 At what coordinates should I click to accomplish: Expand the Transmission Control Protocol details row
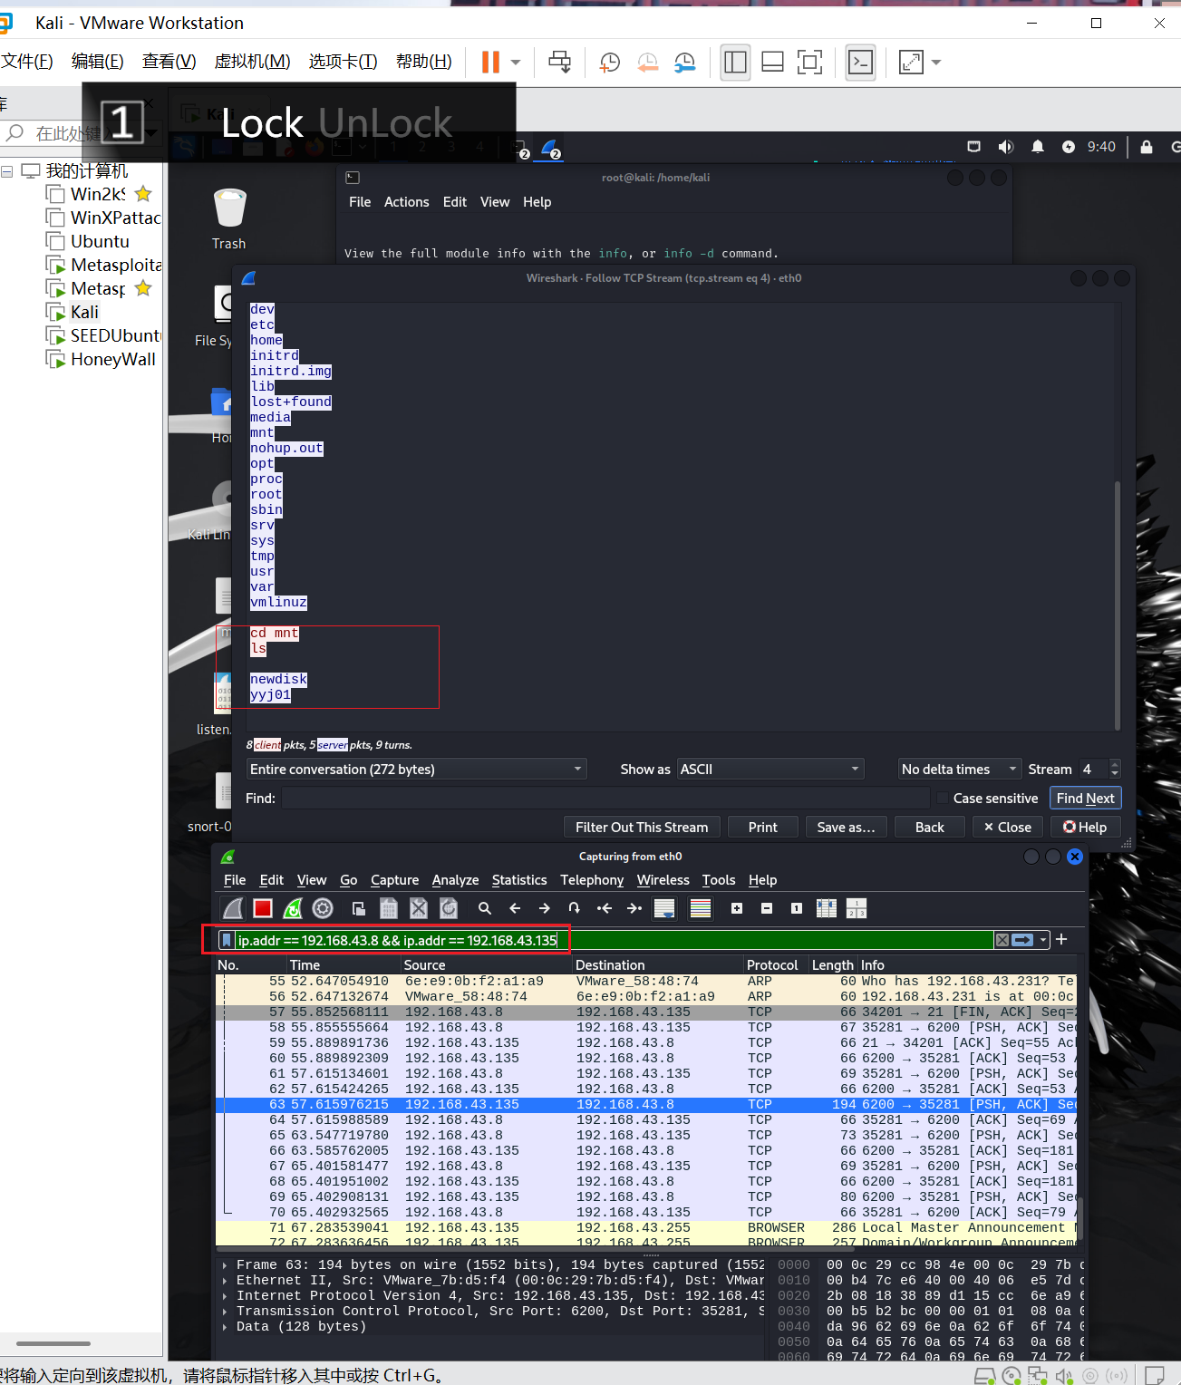pos(225,1312)
